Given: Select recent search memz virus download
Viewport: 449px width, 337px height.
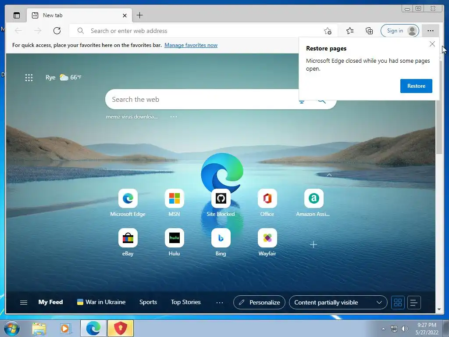Looking at the screenshot, I should (x=132, y=117).
